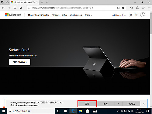Click the taskbar search box
The width and height of the screenshot is (152, 114).
(x=31, y=111)
